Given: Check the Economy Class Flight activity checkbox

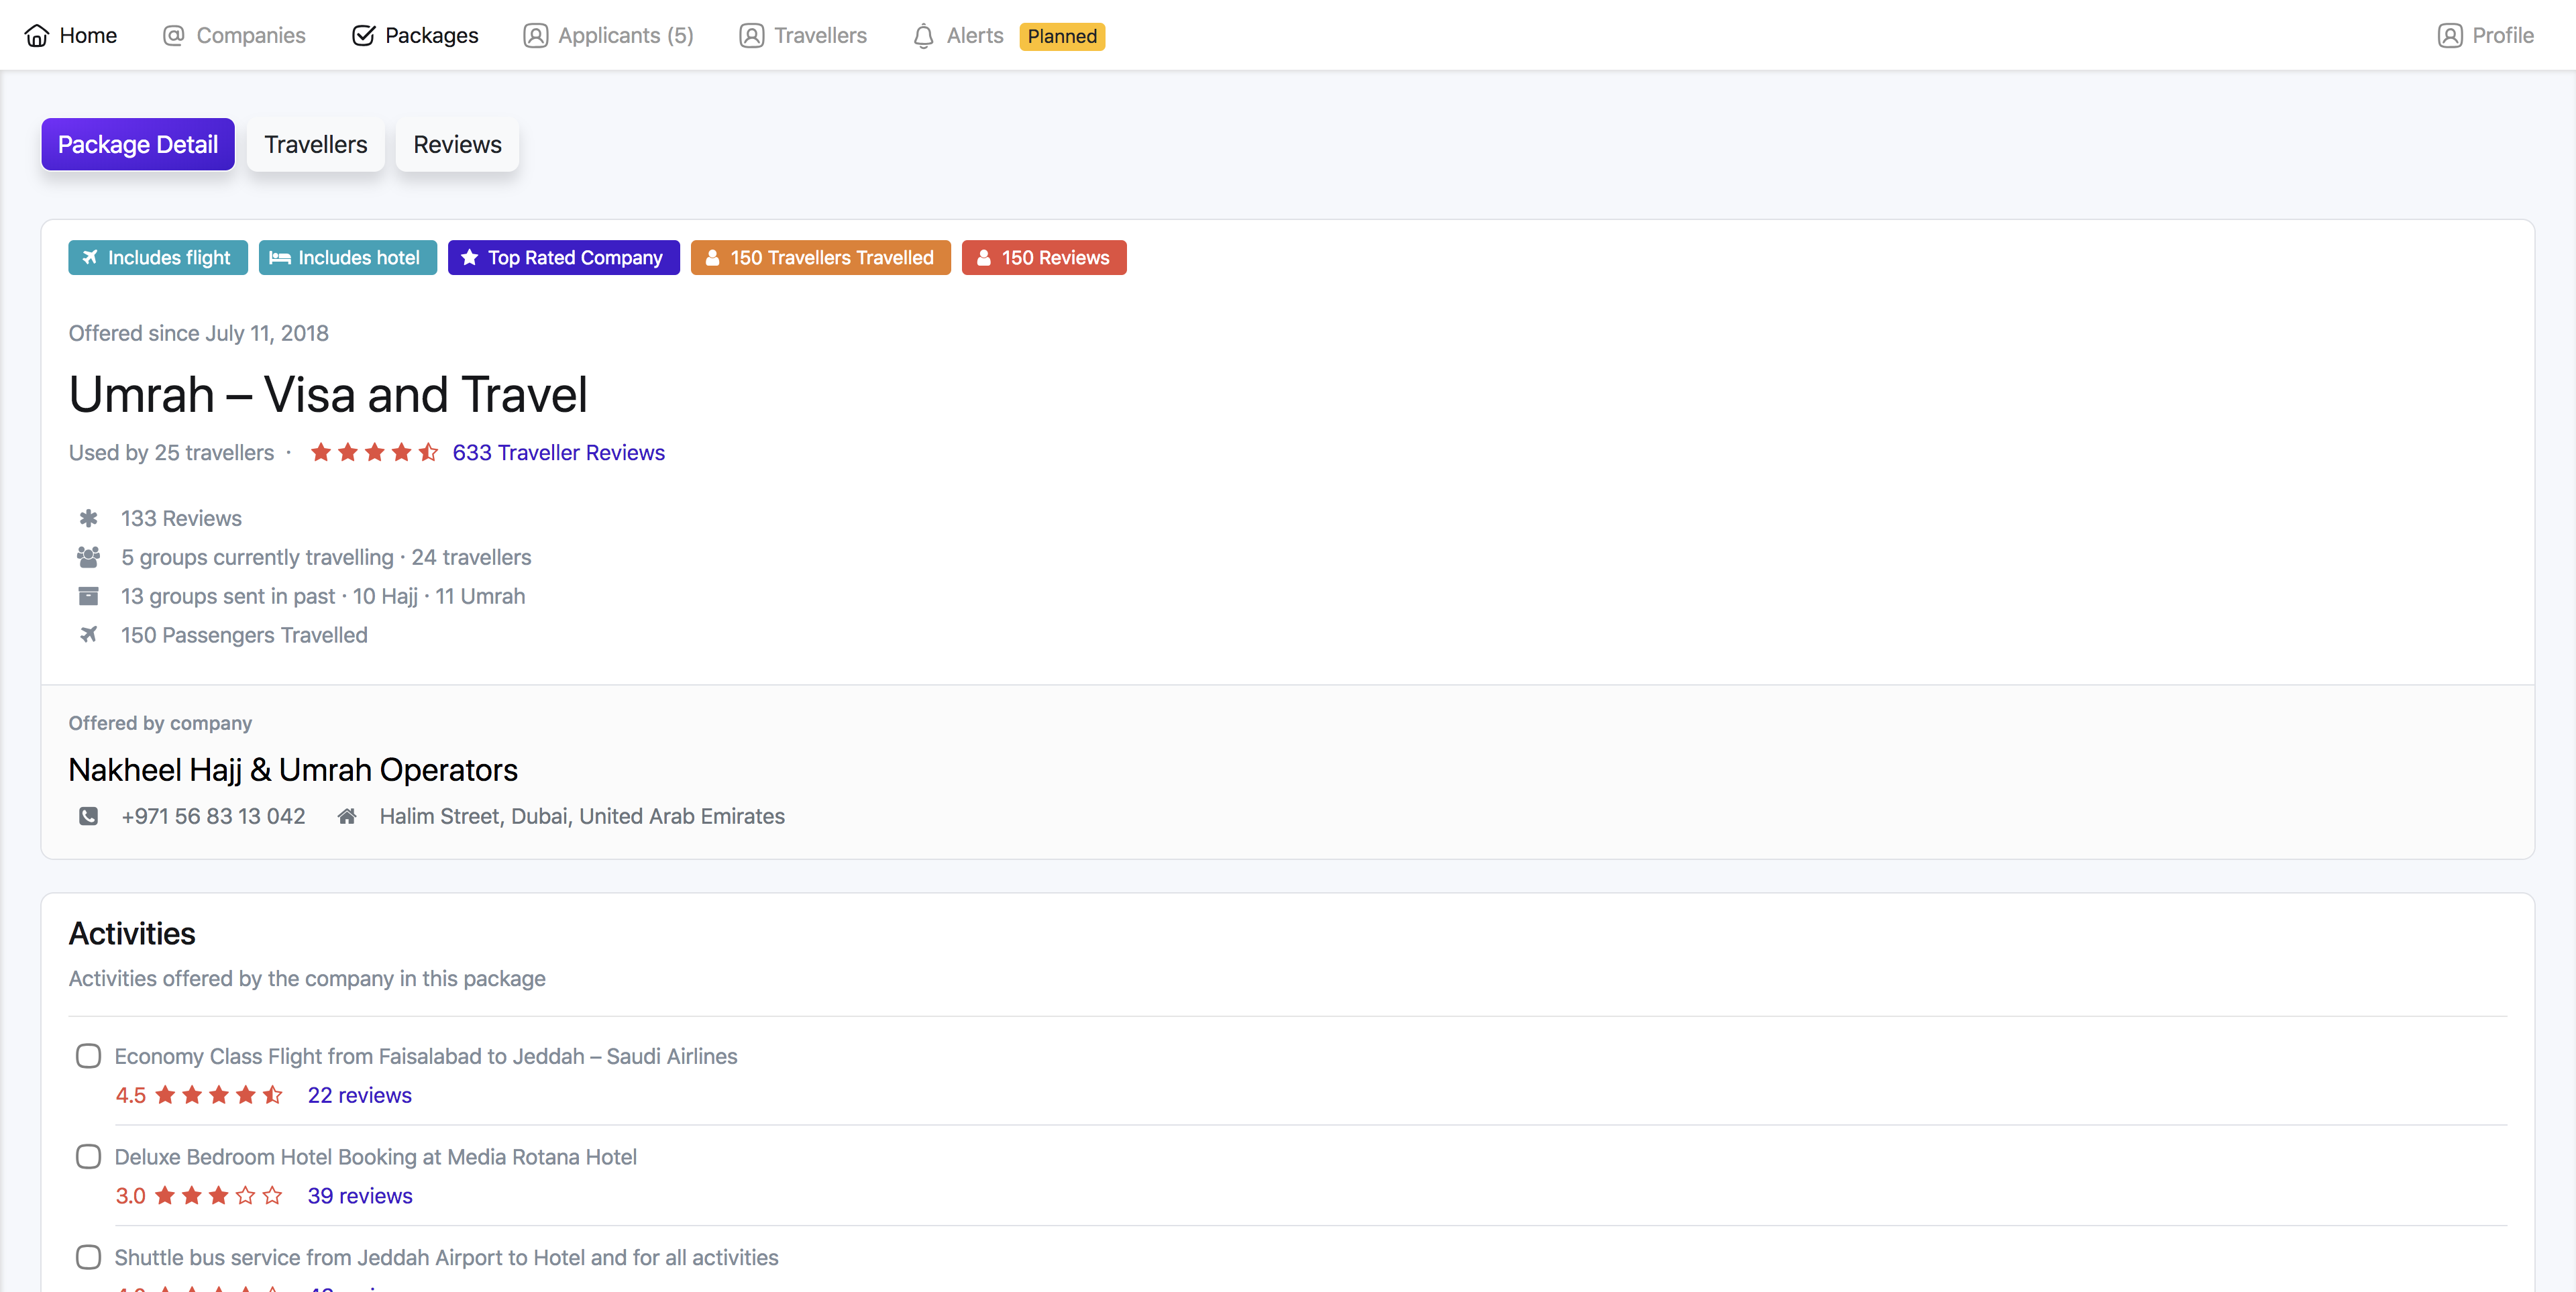Looking at the screenshot, I should [88, 1056].
